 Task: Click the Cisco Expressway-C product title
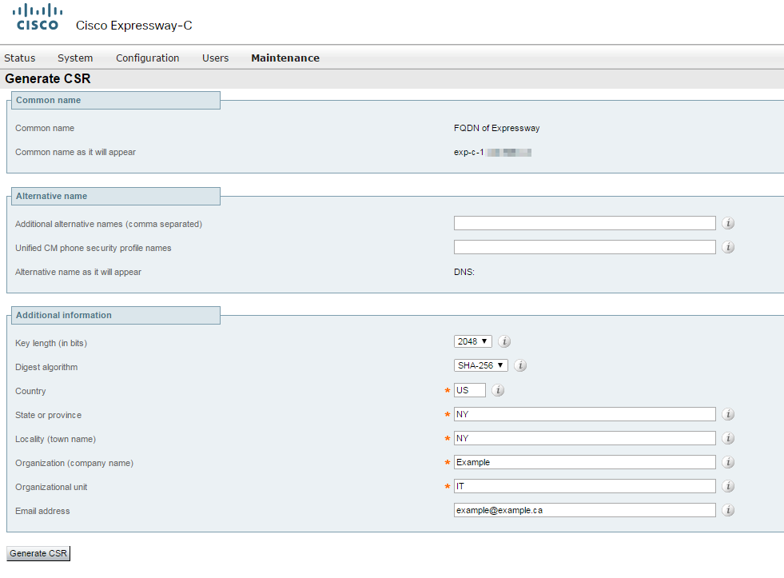134,26
